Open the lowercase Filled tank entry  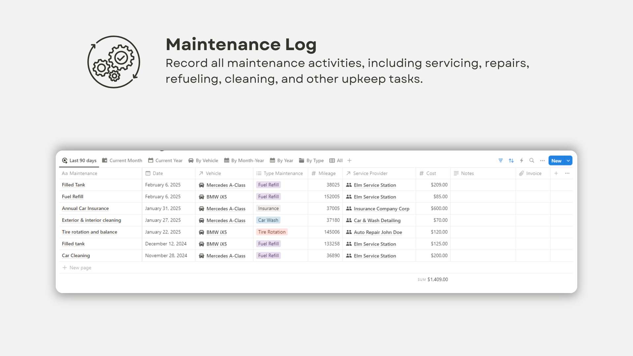tap(73, 244)
